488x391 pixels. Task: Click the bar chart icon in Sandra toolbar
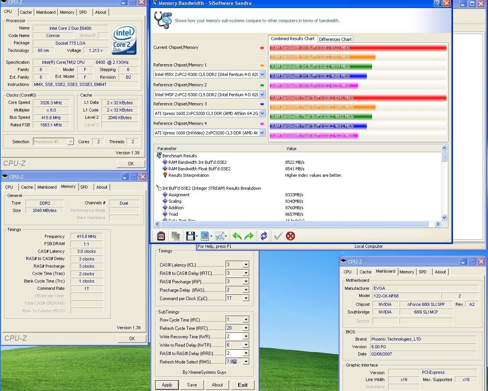coord(205,236)
